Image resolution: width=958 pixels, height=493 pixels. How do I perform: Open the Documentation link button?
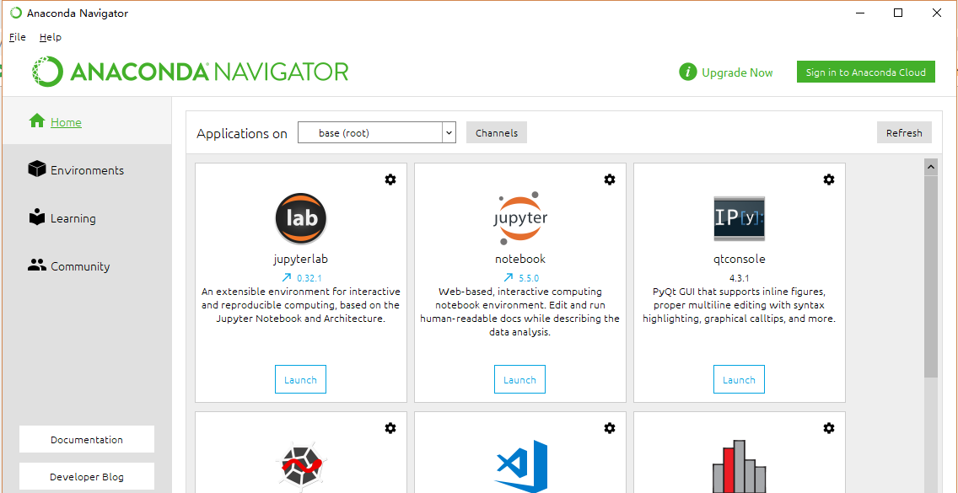point(87,439)
